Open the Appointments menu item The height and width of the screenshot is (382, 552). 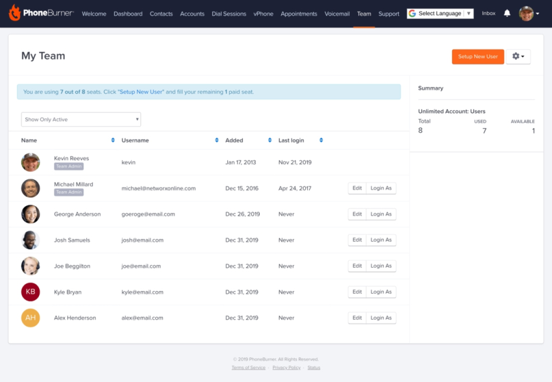coord(299,14)
